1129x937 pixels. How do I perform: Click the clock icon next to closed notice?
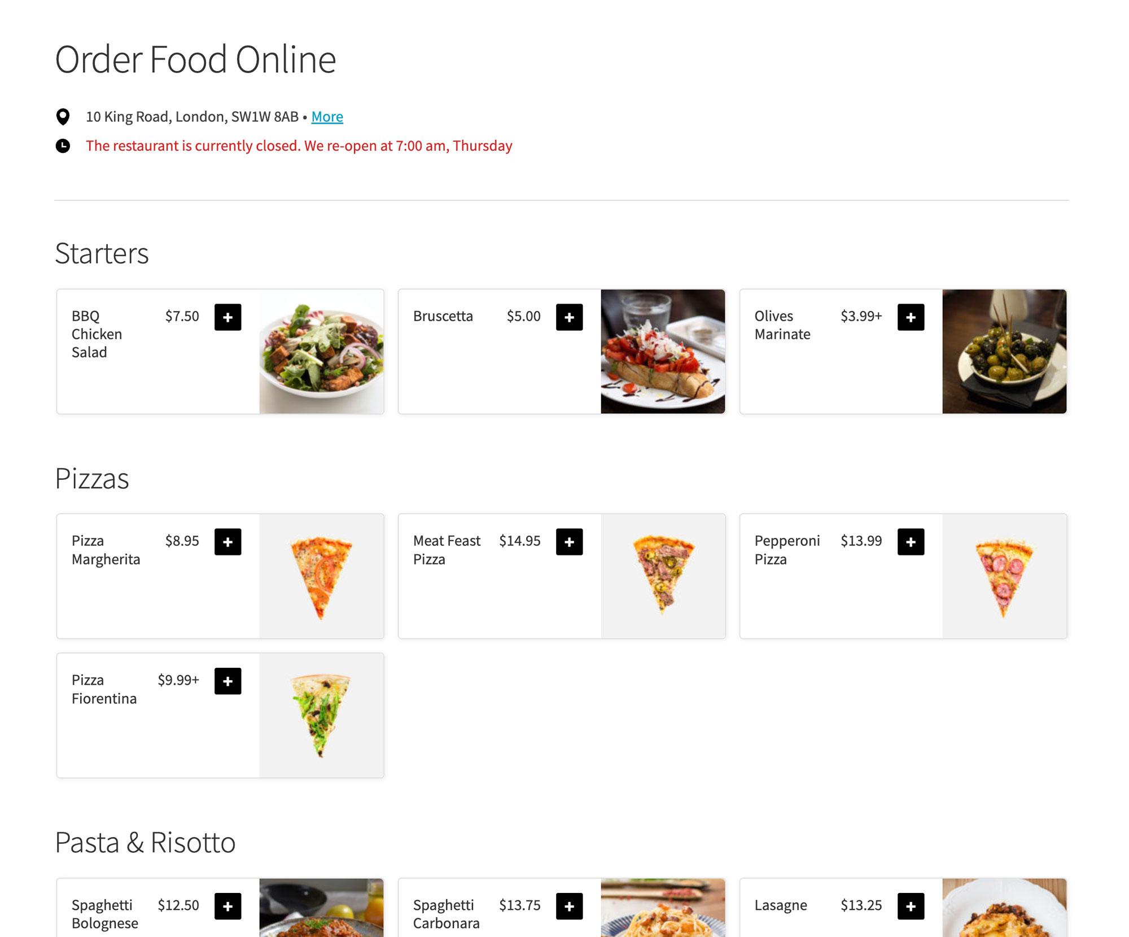click(x=63, y=146)
